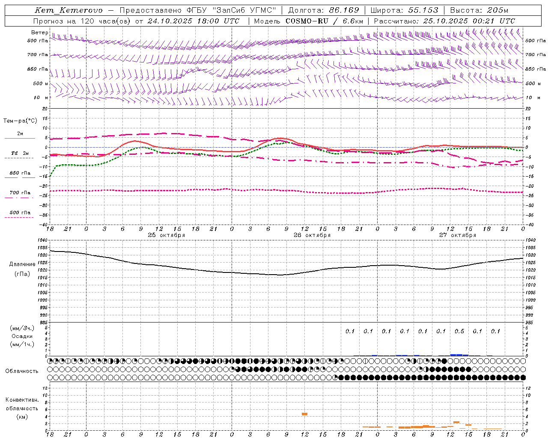The width and height of the screenshot is (548, 438).
Task: Click the (км) unit under convective cloudiness
Action: coord(22,417)
